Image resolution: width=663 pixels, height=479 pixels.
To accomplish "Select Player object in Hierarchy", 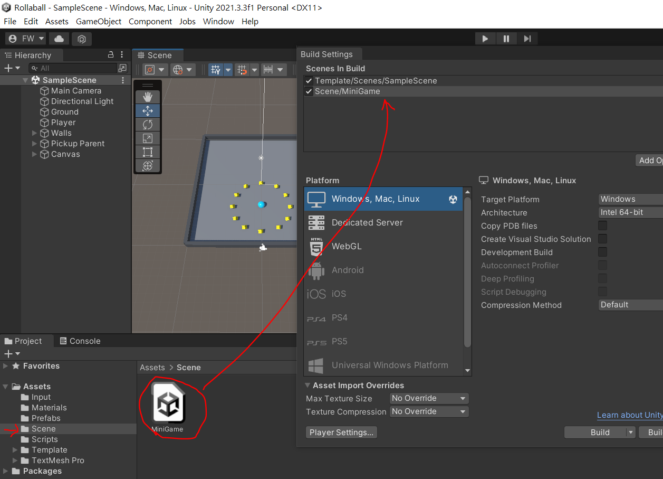I will [63, 123].
